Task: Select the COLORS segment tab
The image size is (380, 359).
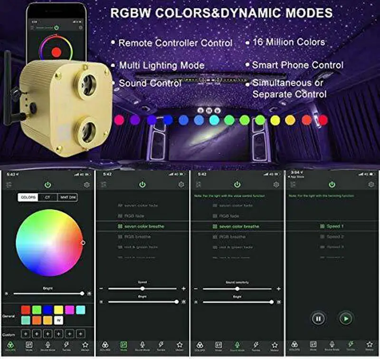Action: click(x=28, y=197)
